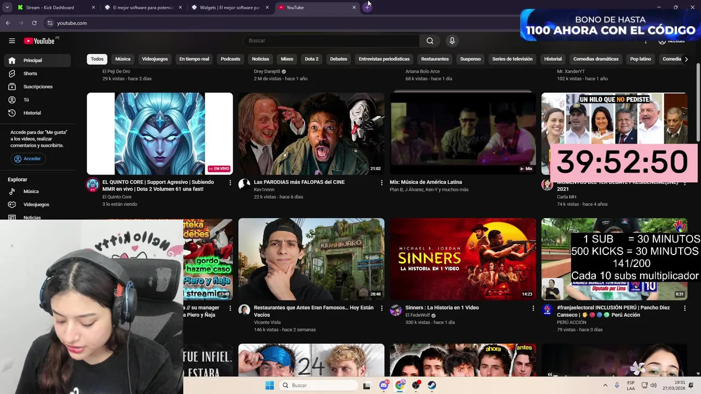Open Chrome from the taskbar
Viewport: 701px width, 394px height.
(x=400, y=386)
